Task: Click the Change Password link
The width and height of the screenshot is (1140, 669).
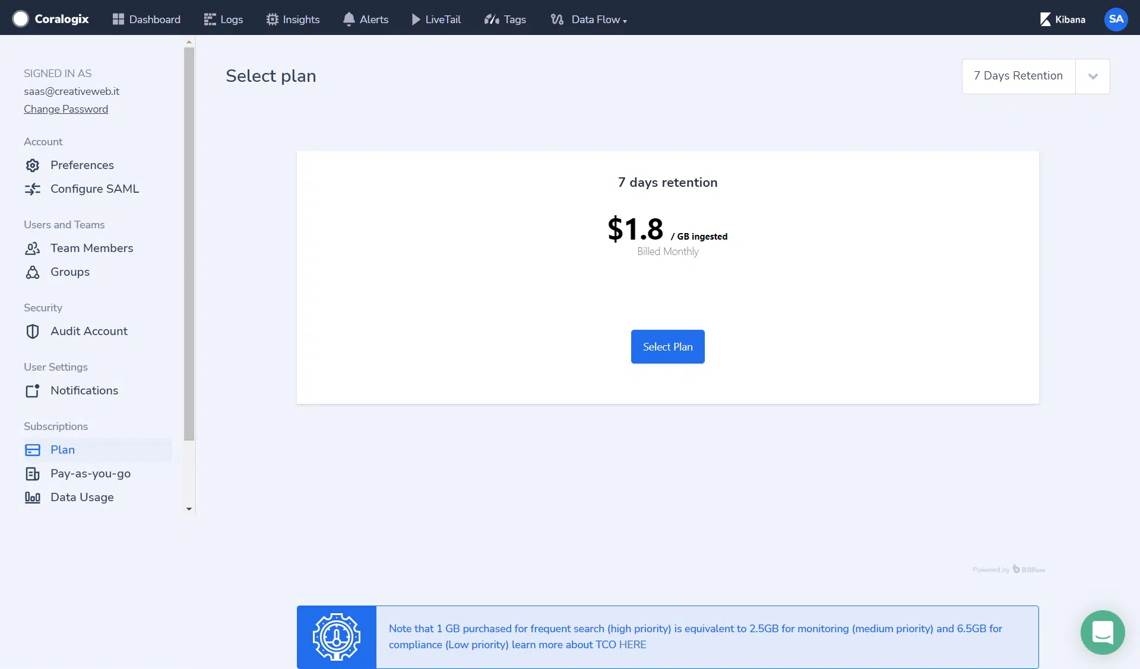Action: 66,109
